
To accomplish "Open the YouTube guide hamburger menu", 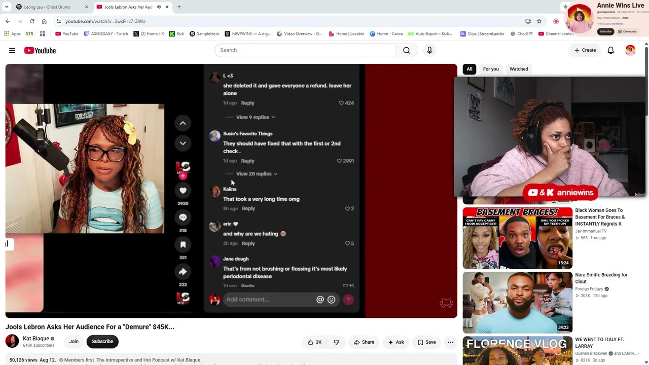I will (x=12, y=50).
